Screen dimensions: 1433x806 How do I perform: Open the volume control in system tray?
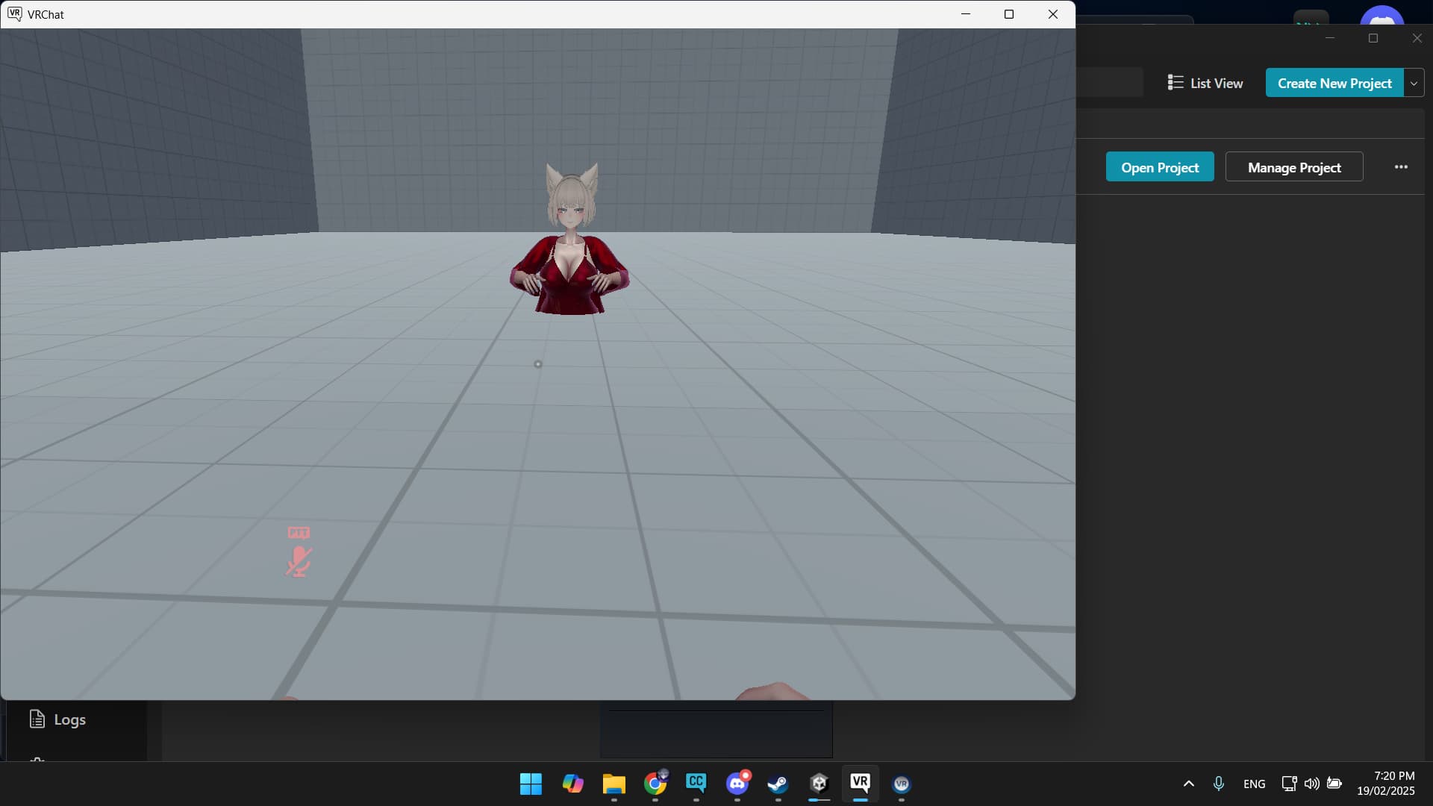pyautogui.click(x=1311, y=784)
